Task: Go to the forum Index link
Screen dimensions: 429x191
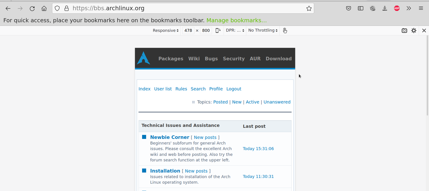Action: [x=144, y=89]
